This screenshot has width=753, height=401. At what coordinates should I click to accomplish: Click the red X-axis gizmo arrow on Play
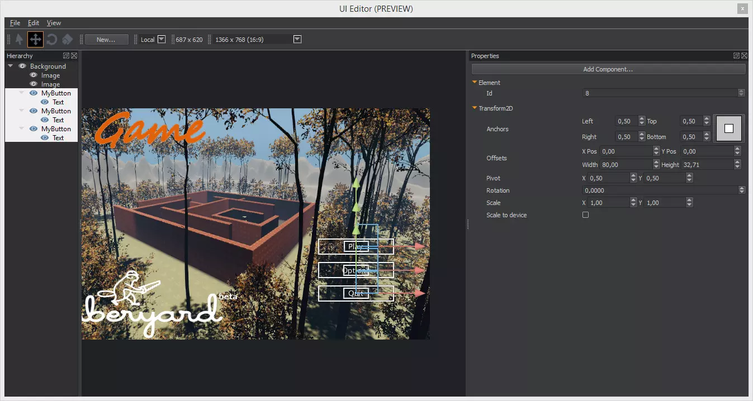pyautogui.click(x=420, y=246)
